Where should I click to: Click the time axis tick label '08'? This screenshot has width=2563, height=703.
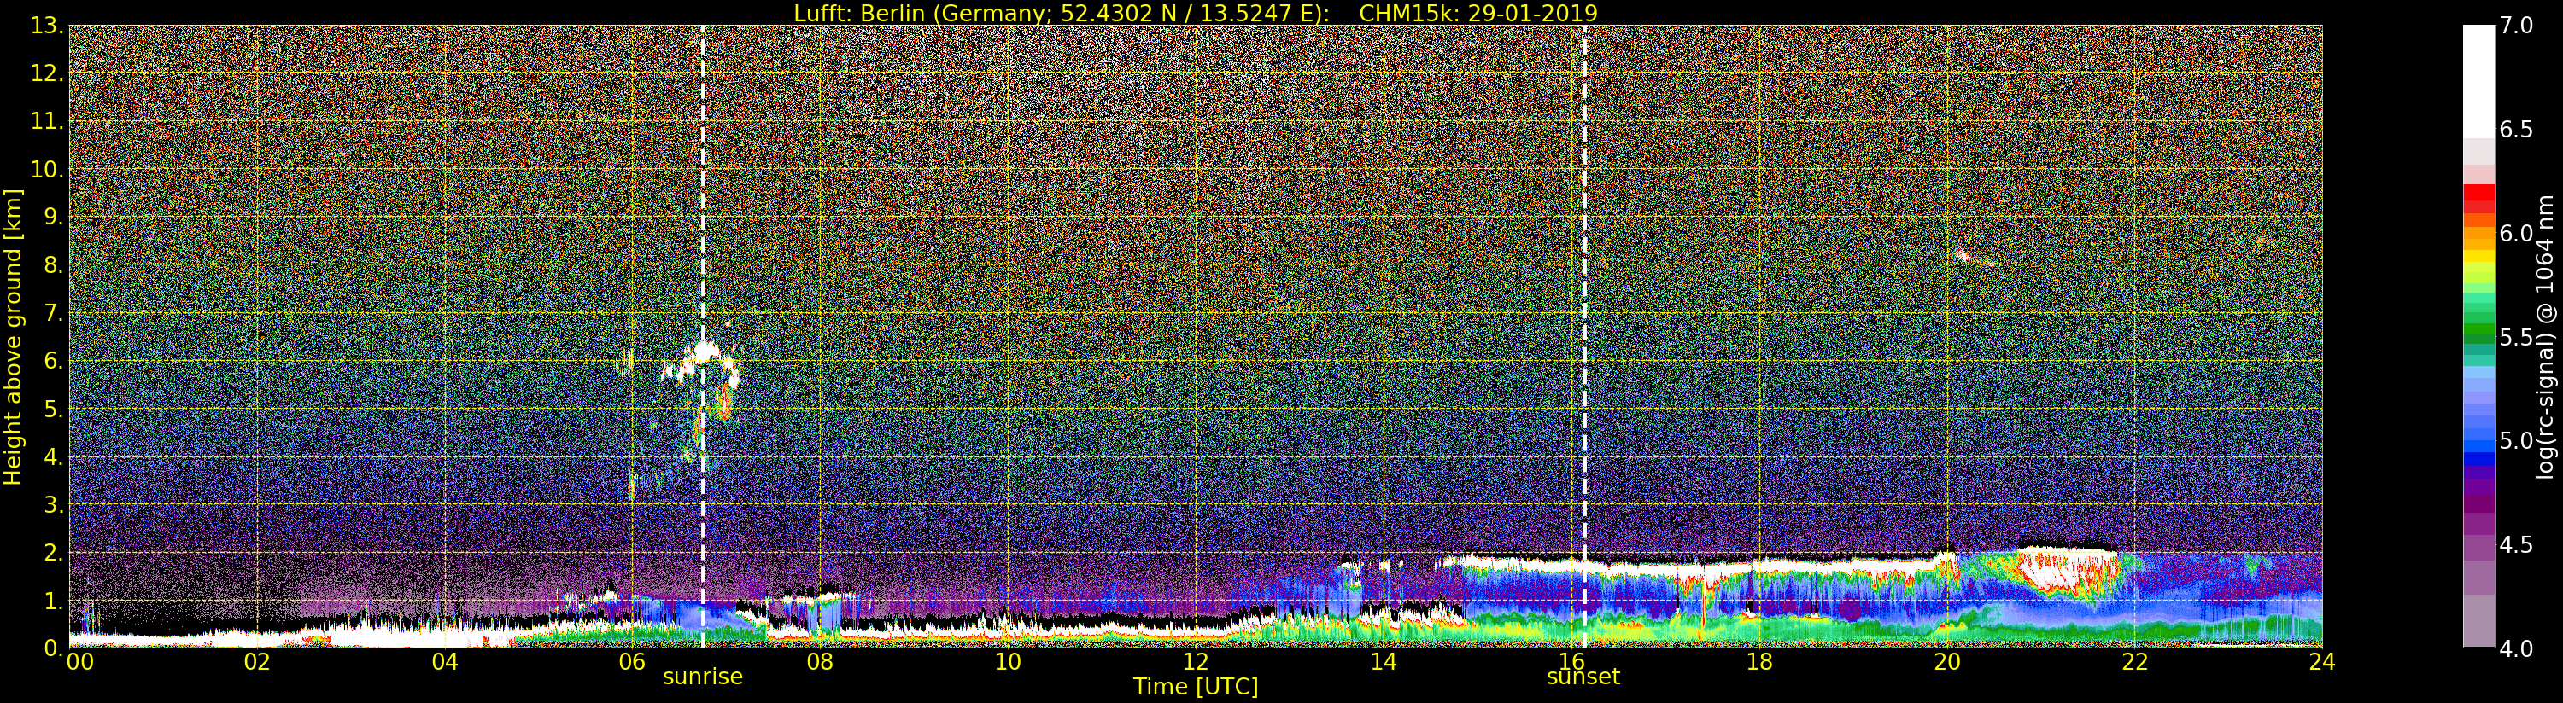click(820, 662)
